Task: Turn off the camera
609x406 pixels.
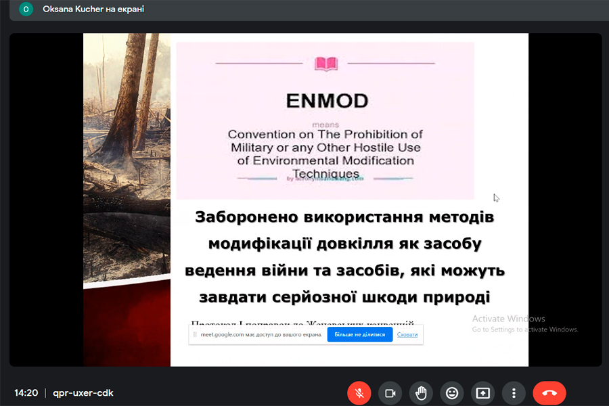Action: [x=390, y=393]
